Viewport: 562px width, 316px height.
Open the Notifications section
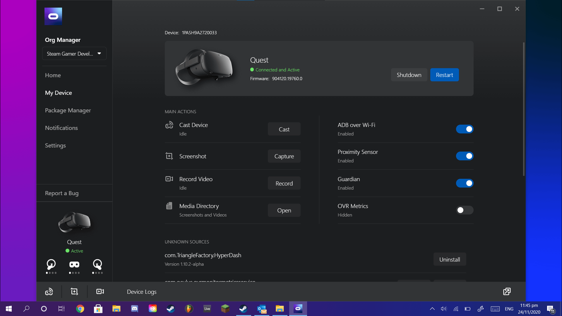(61, 128)
